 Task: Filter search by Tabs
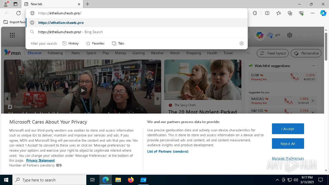[x=118, y=43]
